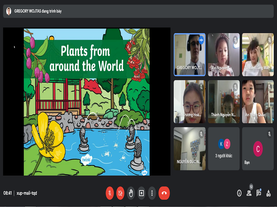
Task: Click the speaking indicator on Gregory's tile
Action: [201, 40]
